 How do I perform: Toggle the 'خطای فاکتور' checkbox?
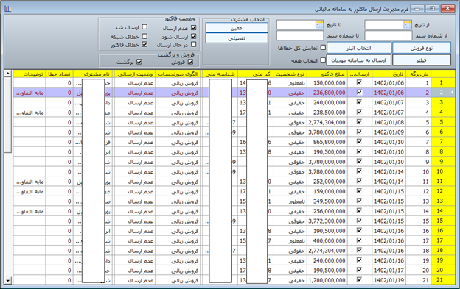click(x=144, y=44)
